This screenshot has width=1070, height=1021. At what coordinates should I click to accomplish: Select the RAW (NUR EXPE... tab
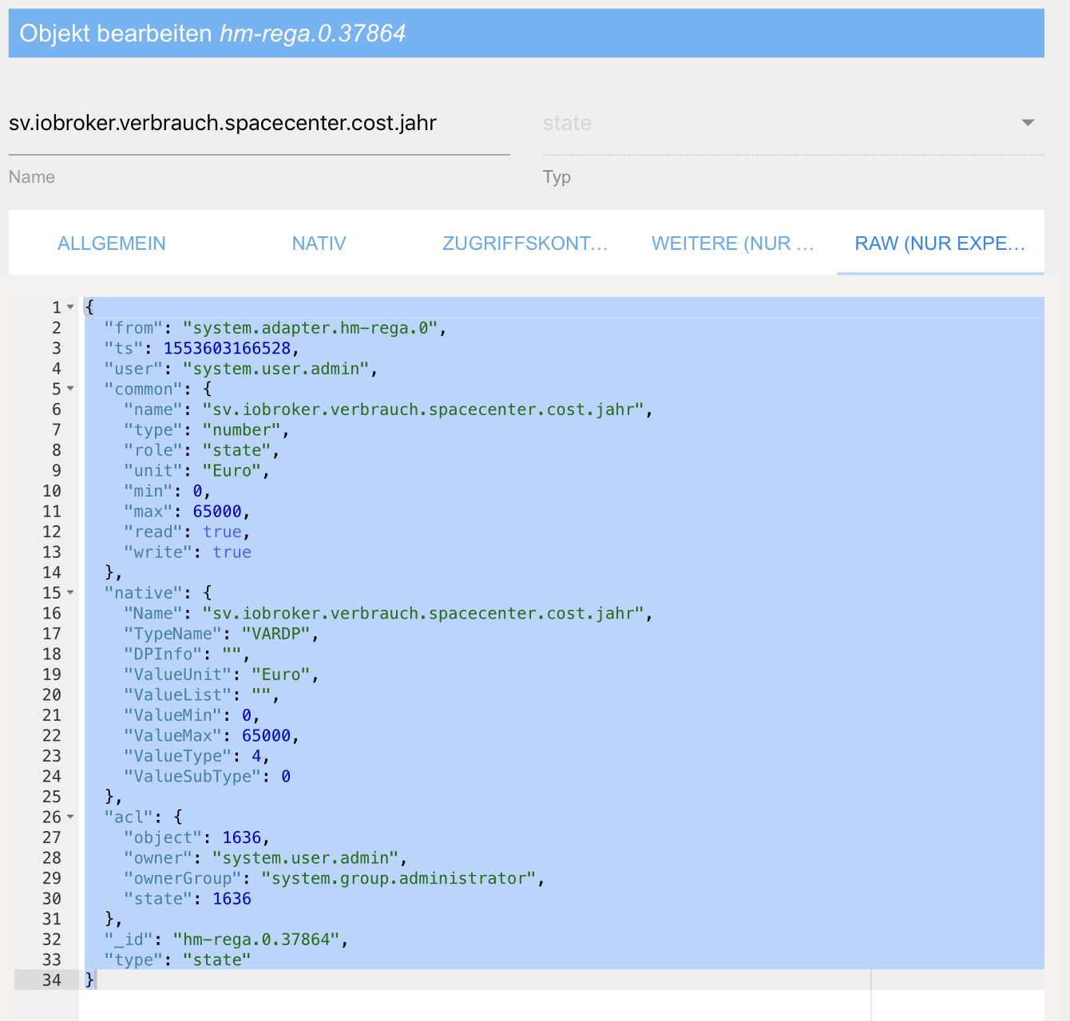[x=940, y=243]
